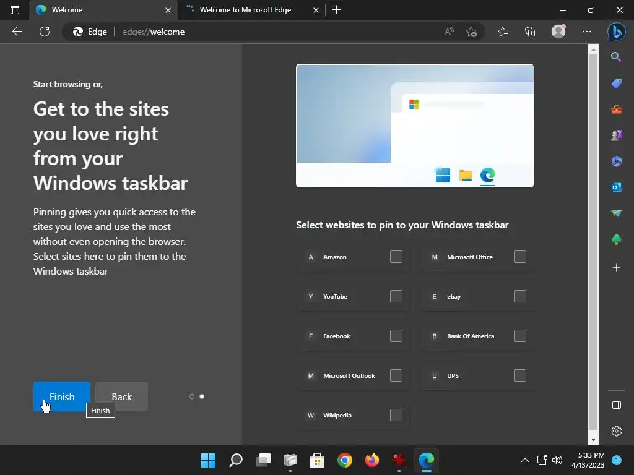This screenshot has width=634, height=475.
Task: Add this page to favorites star
Action: 471,32
